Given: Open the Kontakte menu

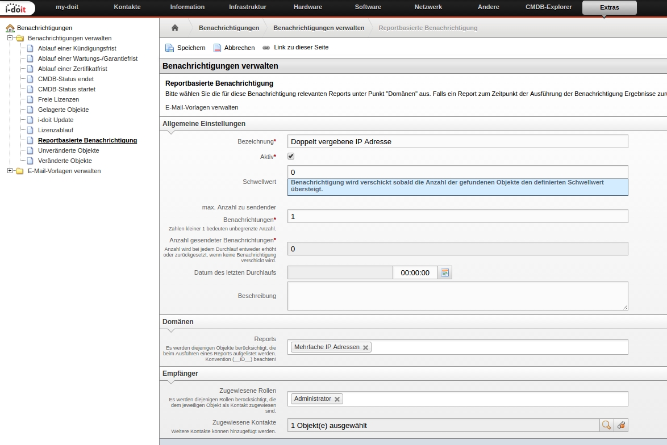Looking at the screenshot, I should [x=127, y=7].
